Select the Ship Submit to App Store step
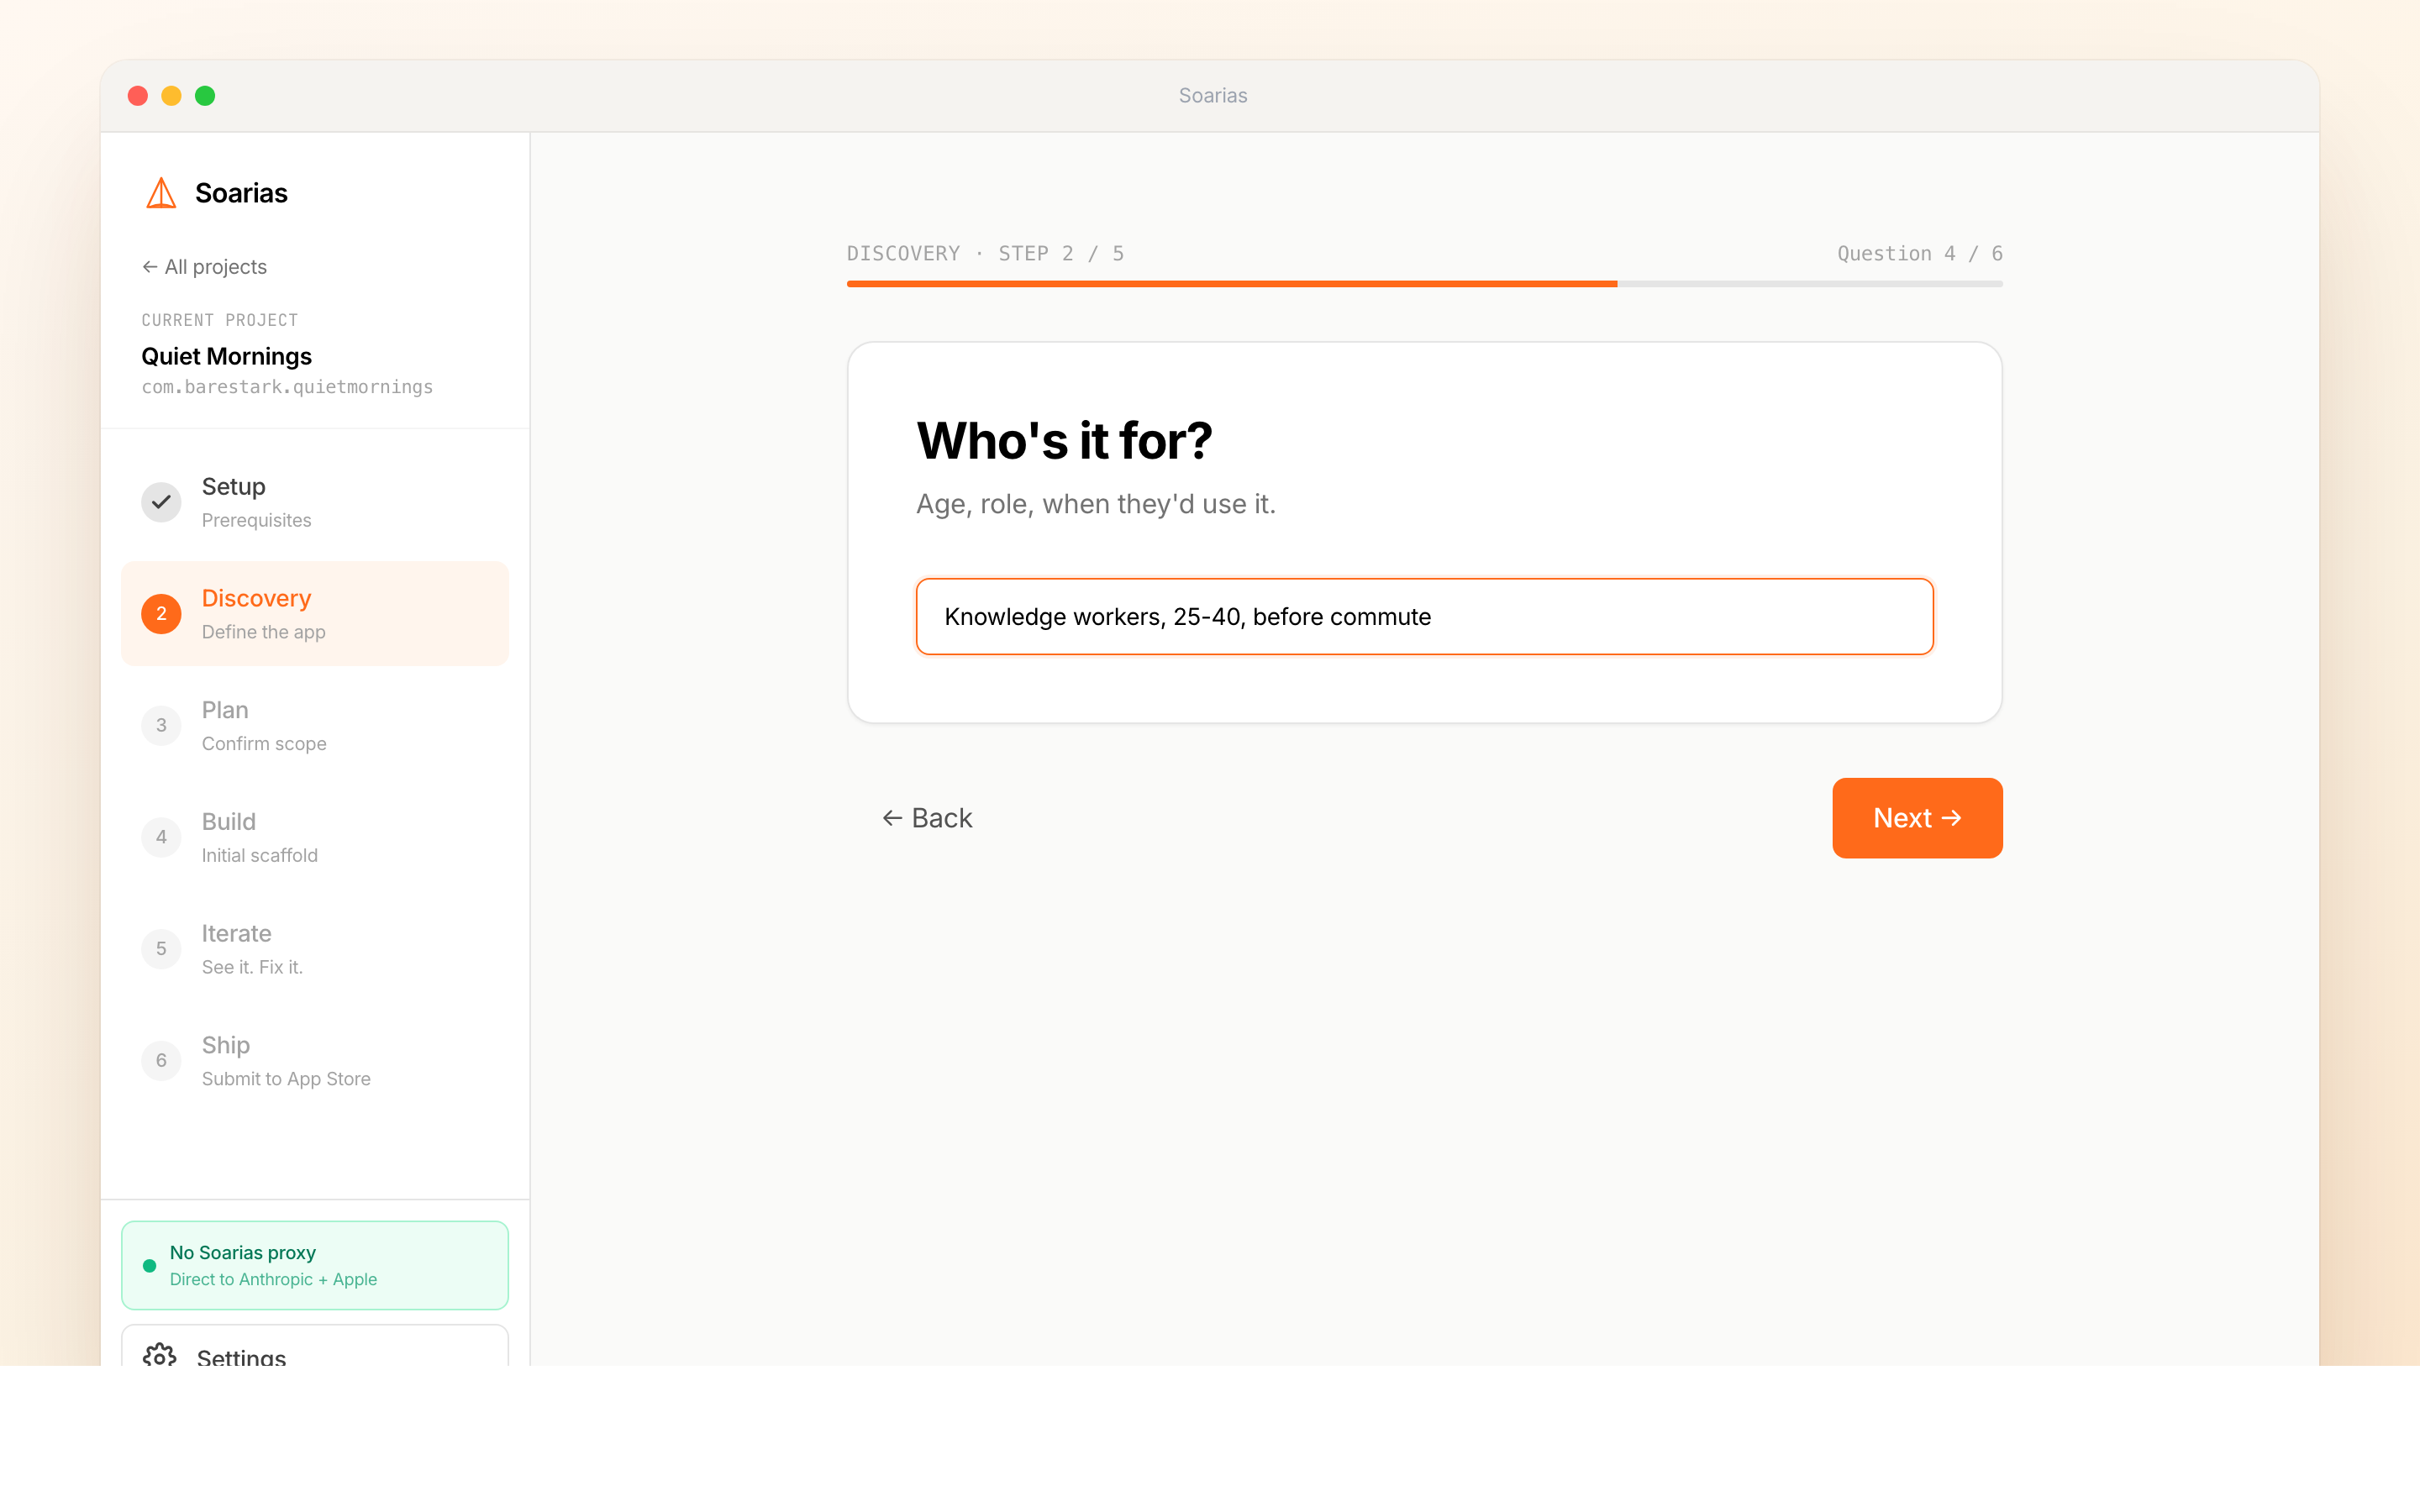Screen dimensions: 2420x1512 pyautogui.click(x=286, y=1061)
